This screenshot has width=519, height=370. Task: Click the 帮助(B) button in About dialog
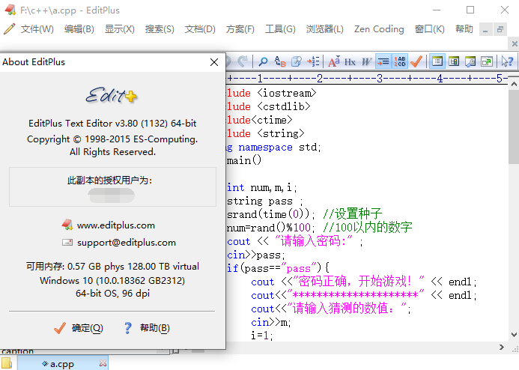pos(147,328)
